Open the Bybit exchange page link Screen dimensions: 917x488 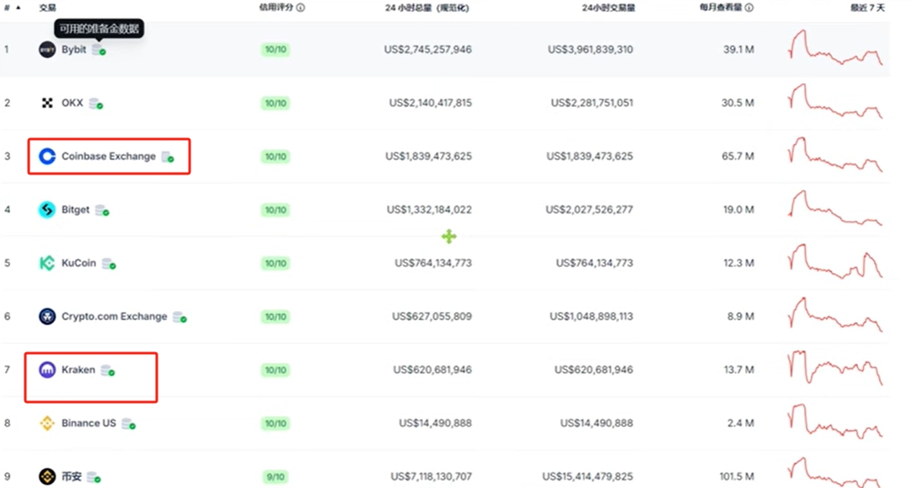tap(73, 50)
